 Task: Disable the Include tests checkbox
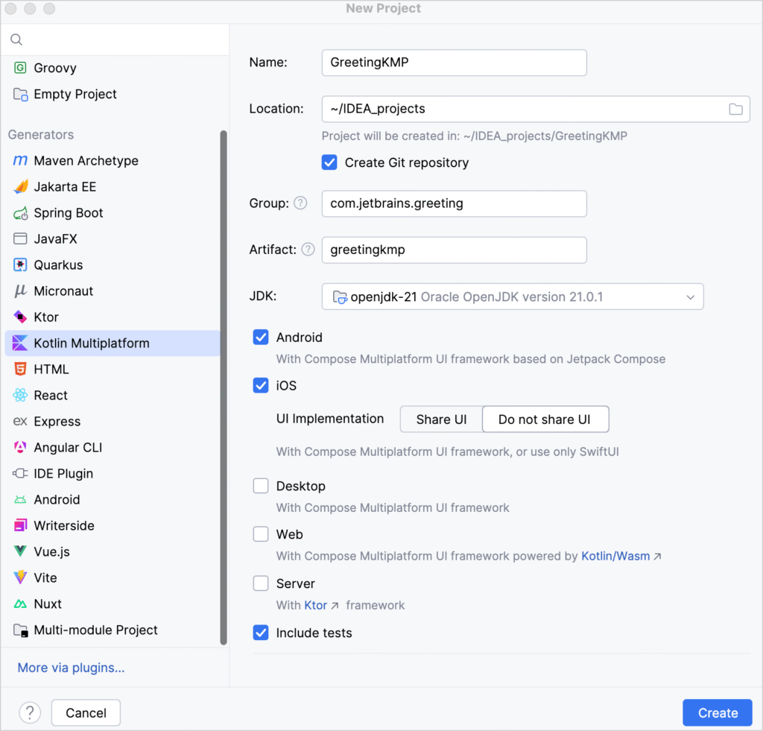[x=261, y=633]
